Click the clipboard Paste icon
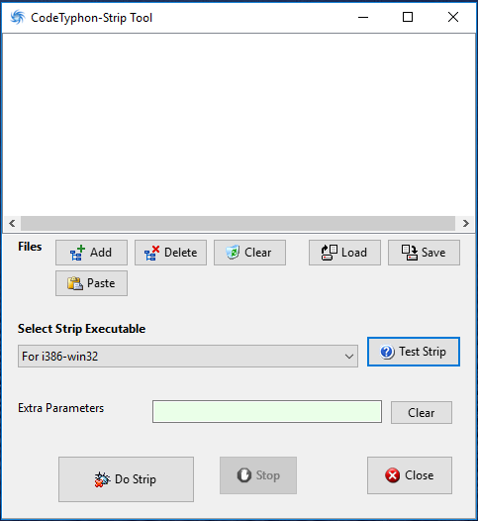This screenshot has width=478, height=521. 75,283
